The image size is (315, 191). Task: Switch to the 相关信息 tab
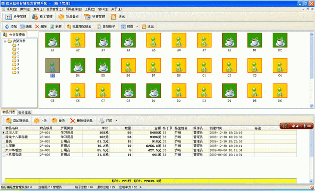pos(25,112)
